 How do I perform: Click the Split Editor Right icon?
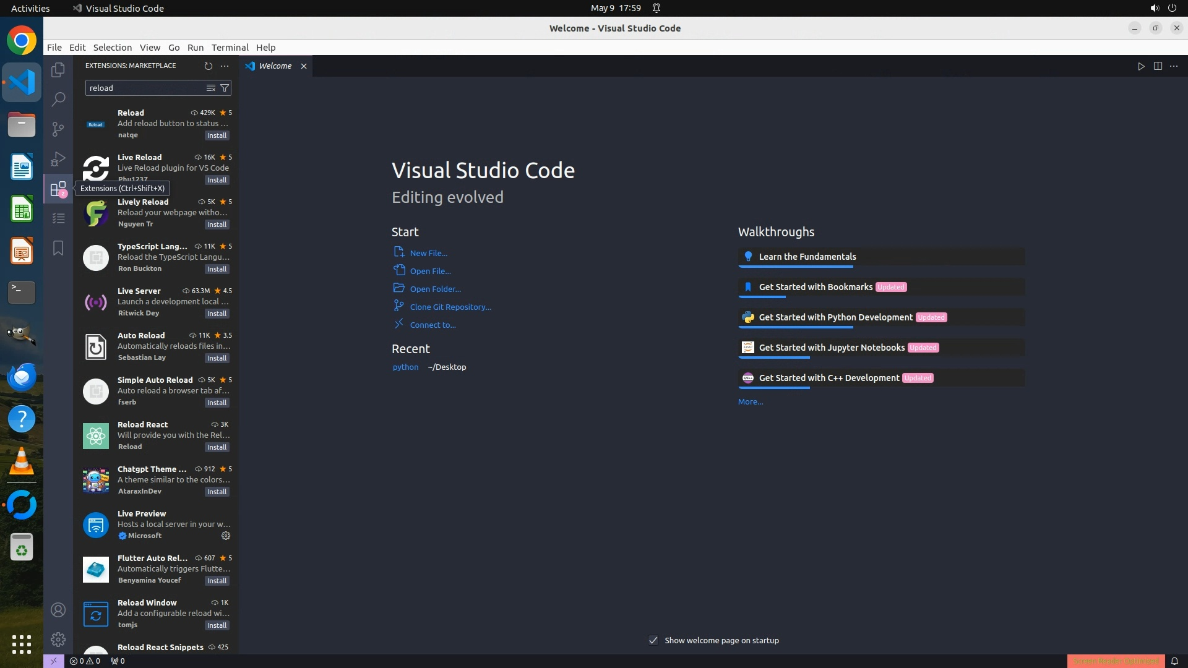(1158, 66)
